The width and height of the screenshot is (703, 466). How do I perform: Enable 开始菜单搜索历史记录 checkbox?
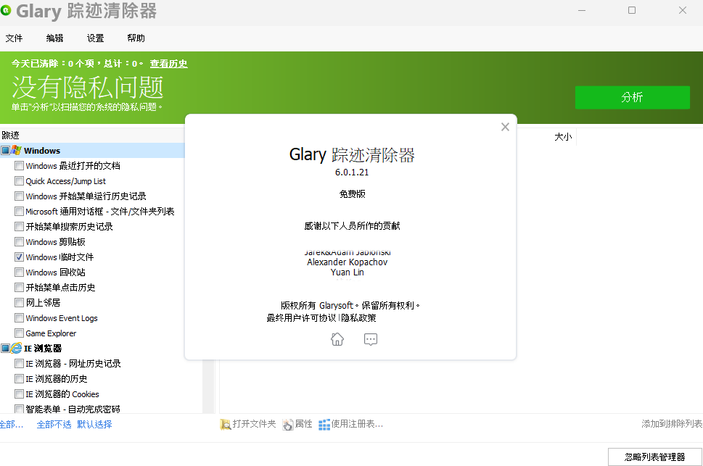tap(19, 227)
